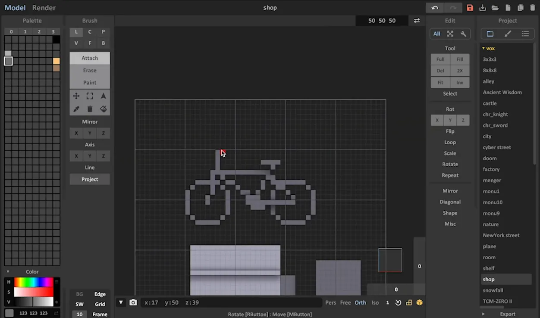Enable the L line brush mode
The height and width of the screenshot is (318, 540).
[x=76, y=32]
